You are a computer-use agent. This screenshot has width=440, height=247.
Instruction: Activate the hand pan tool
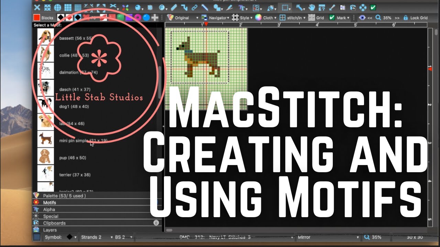[312, 8]
